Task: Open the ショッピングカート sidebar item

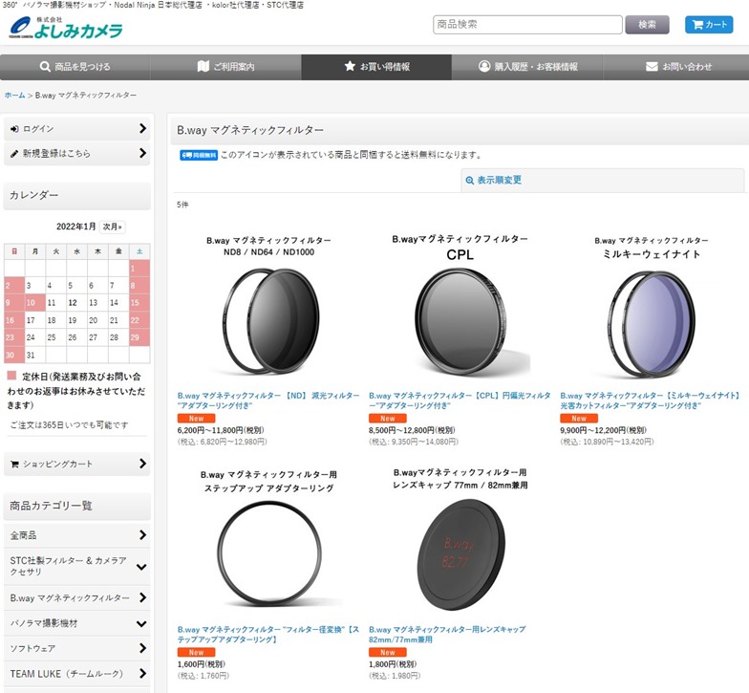Action: click(76, 464)
